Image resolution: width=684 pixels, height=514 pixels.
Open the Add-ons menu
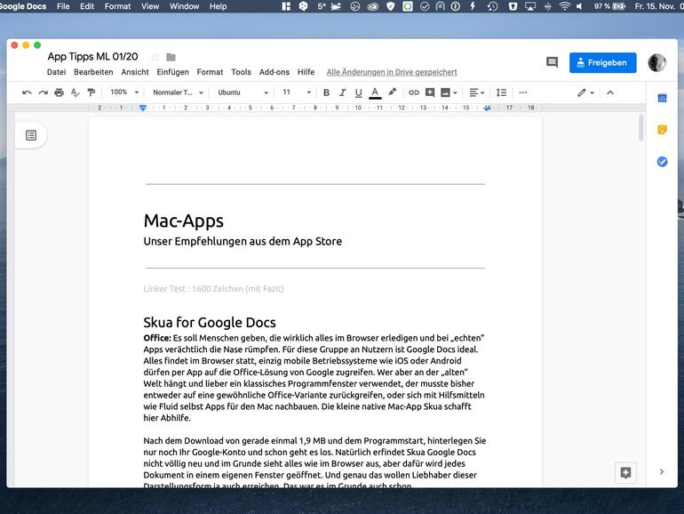(x=274, y=72)
